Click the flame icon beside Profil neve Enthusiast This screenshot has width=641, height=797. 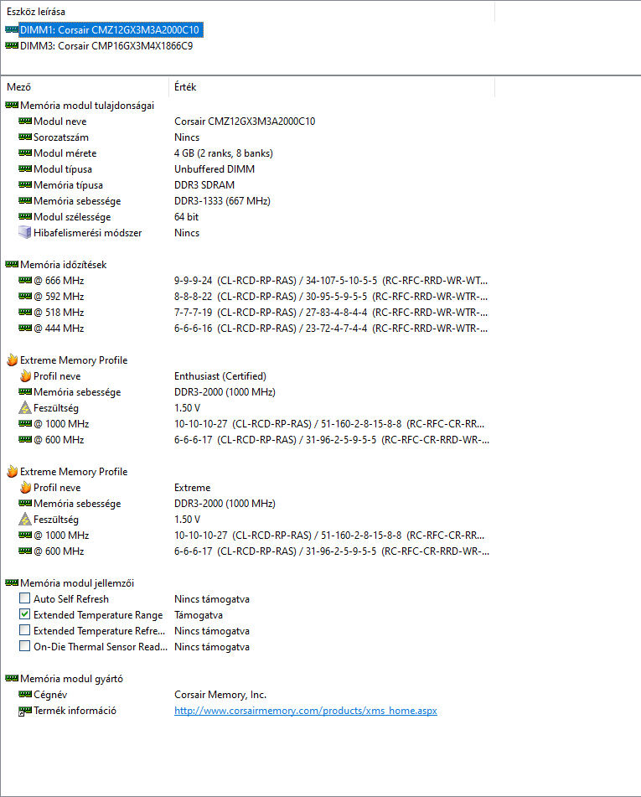click(x=25, y=375)
